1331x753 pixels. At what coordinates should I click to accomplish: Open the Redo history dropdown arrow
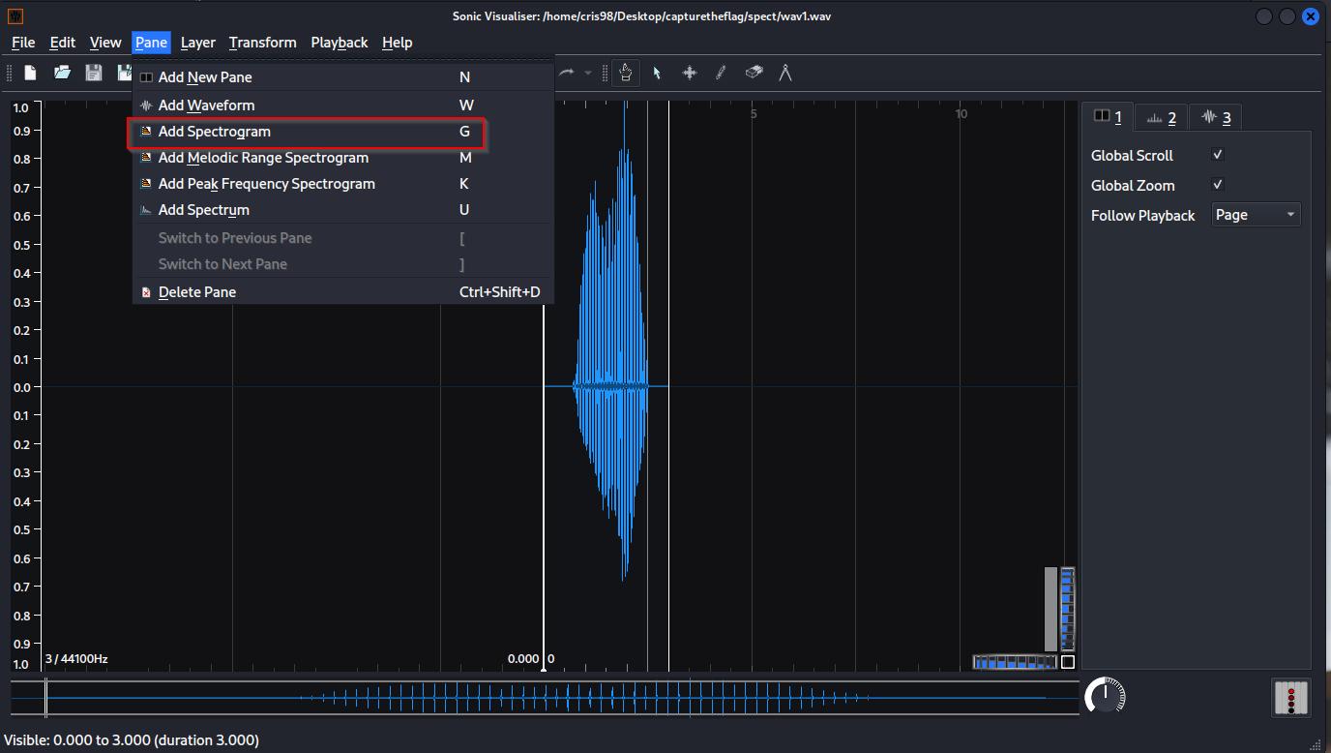pyautogui.click(x=588, y=73)
